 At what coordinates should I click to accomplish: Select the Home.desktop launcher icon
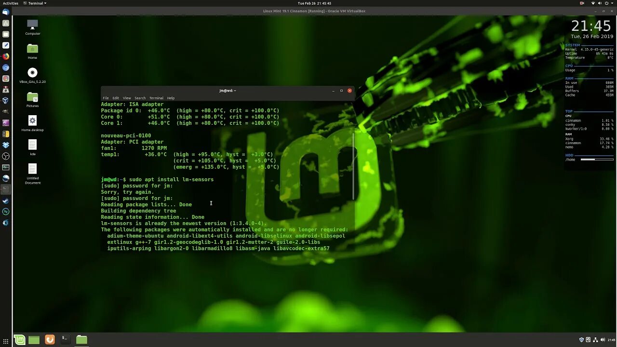(32, 123)
